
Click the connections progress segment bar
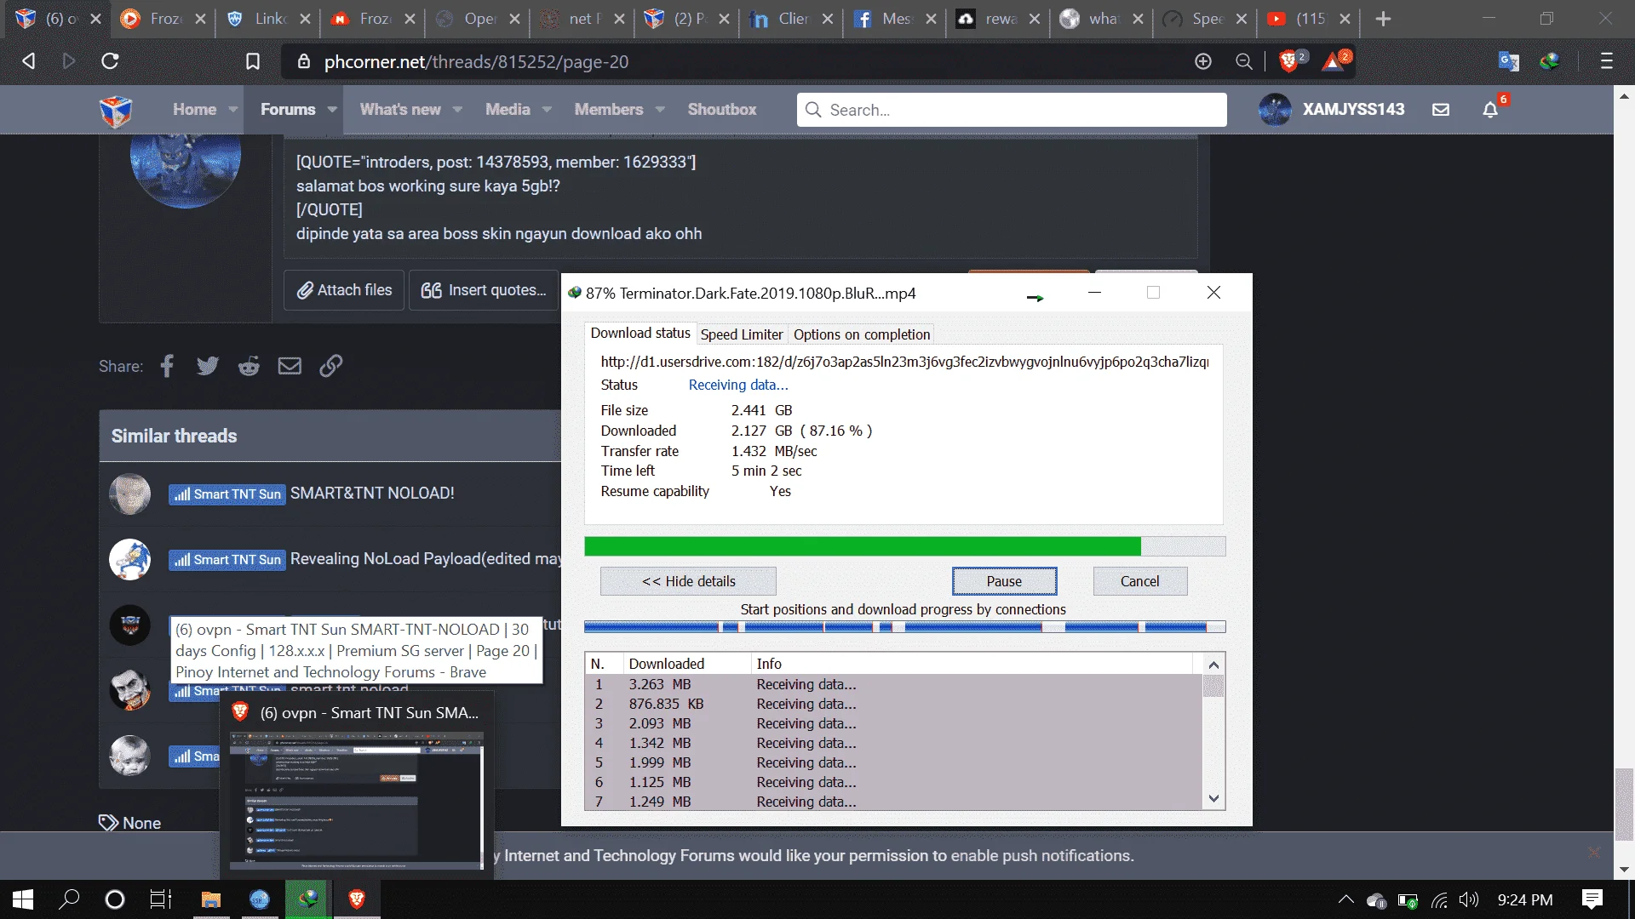coord(904,627)
